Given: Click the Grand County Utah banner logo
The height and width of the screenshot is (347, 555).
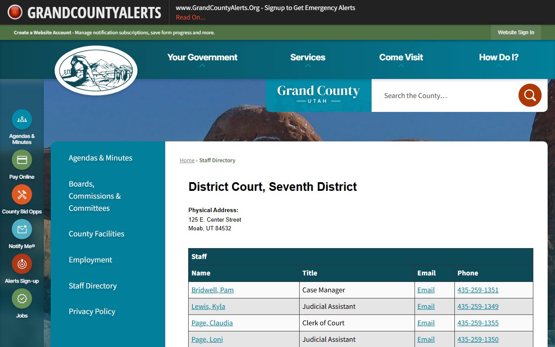Looking at the screenshot, I should click(x=319, y=95).
